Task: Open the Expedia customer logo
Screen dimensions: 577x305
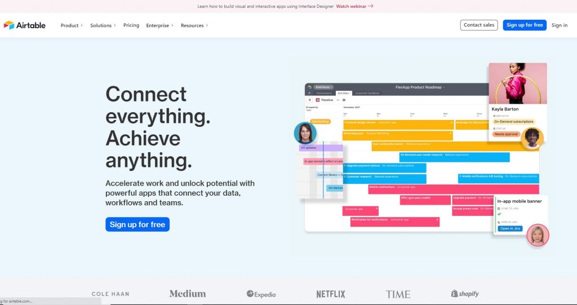Action: 261,294
